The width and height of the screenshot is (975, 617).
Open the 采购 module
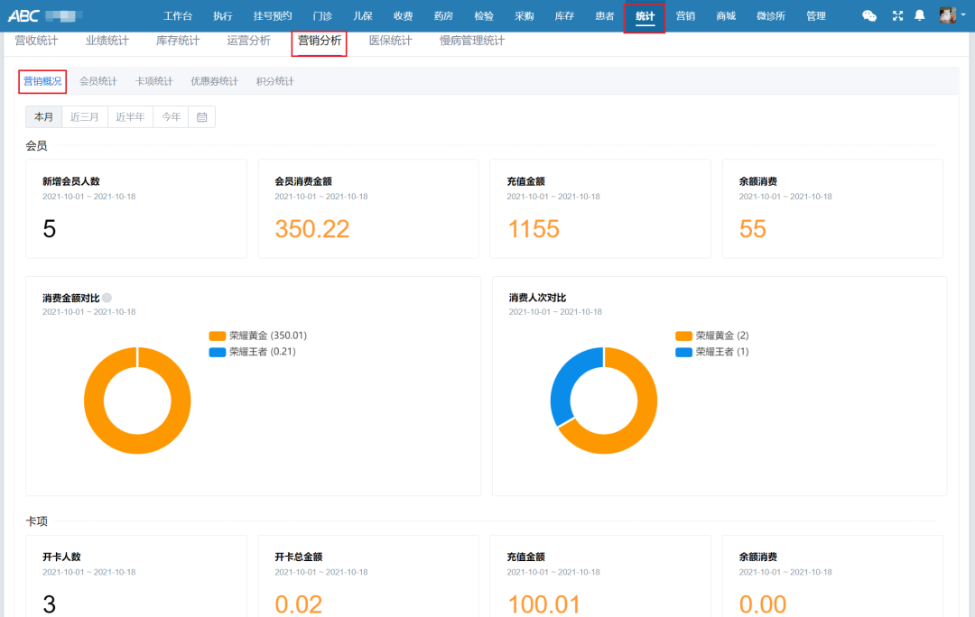525,16
